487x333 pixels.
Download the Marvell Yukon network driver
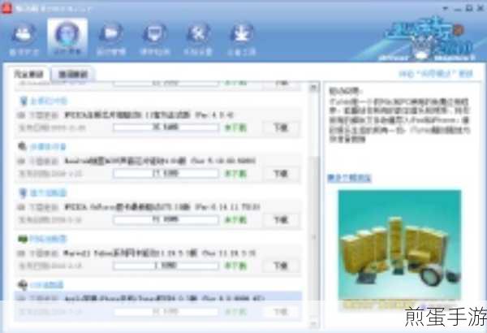(281, 266)
